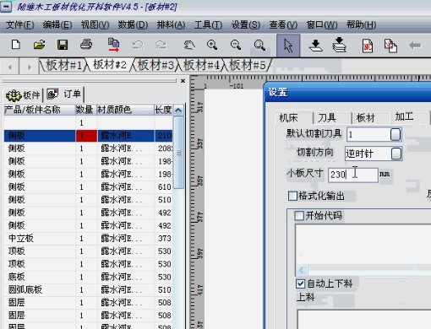Image resolution: width=431 pixels, height=329 pixels.
Task: Select the 底板 row
Action: coord(88,277)
